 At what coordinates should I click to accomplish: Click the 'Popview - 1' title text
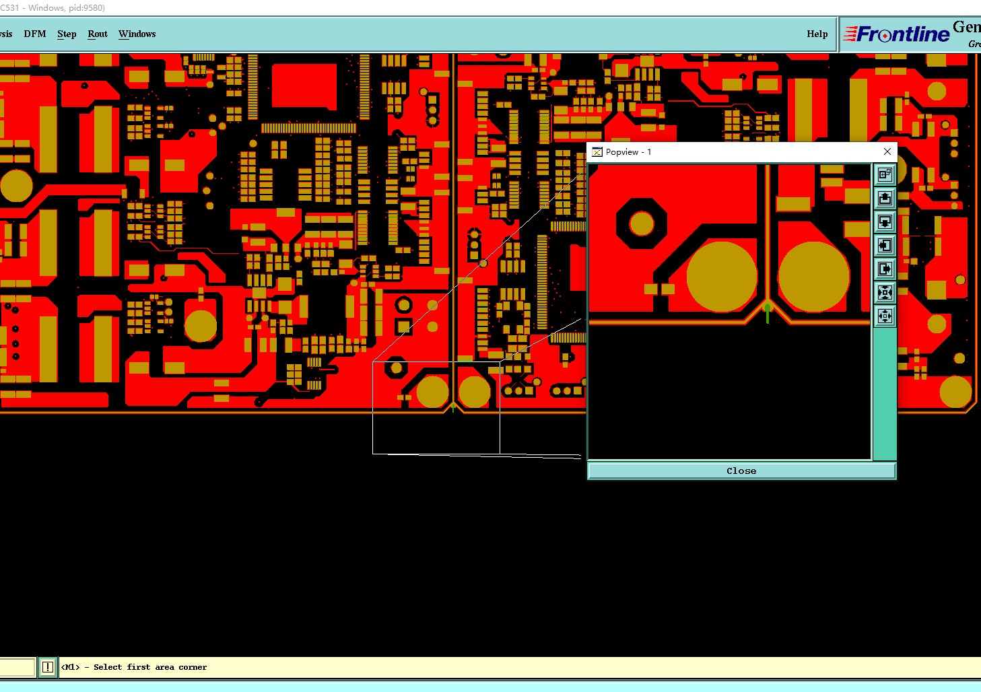tap(628, 152)
